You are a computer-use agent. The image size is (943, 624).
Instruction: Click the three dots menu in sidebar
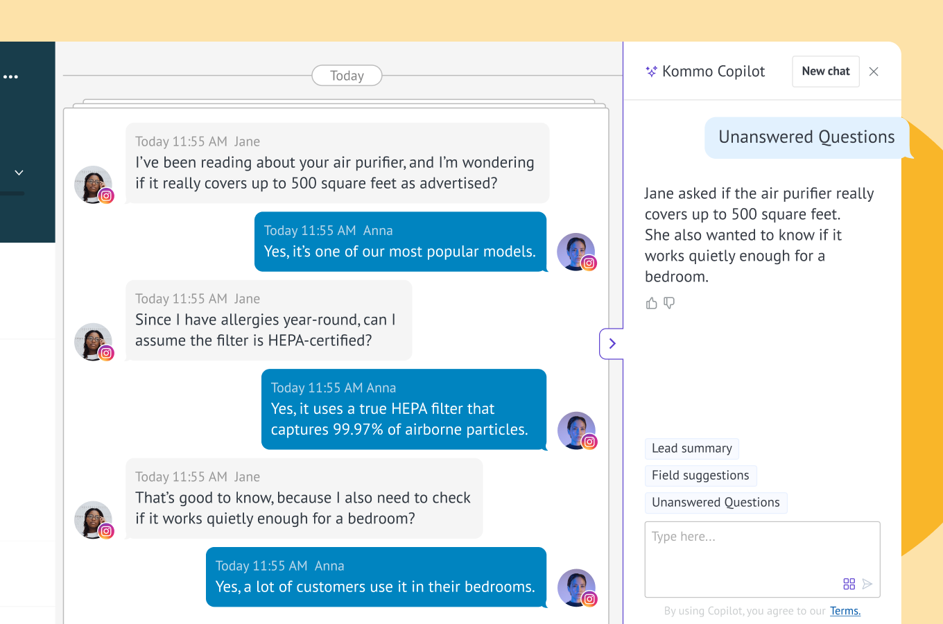click(10, 77)
